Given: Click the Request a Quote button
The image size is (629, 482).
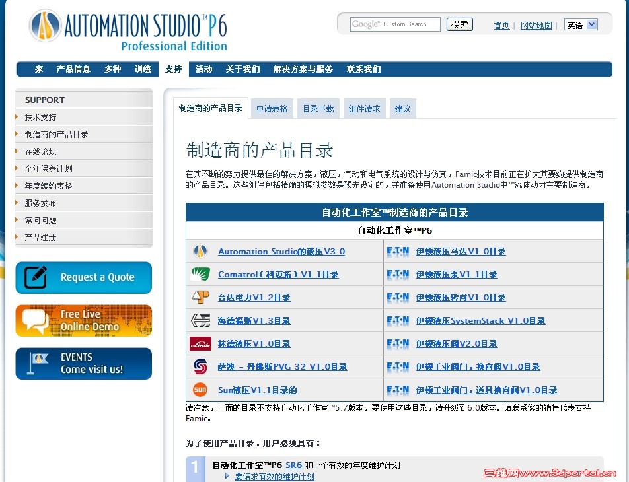Looking at the screenshot, I should coord(84,277).
